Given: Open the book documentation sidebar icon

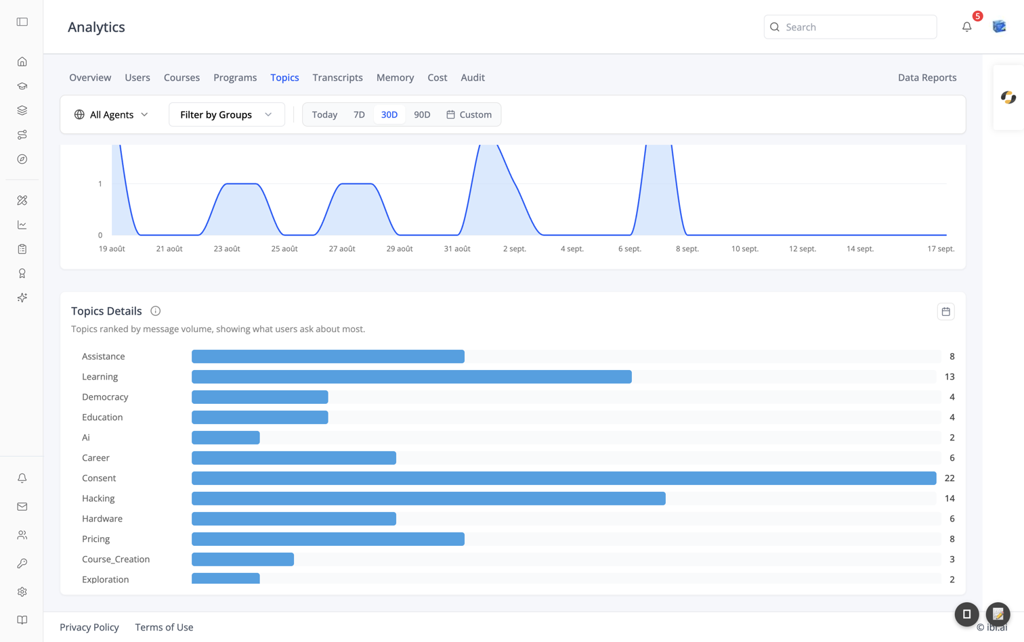Looking at the screenshot, I should click(22, 620).
